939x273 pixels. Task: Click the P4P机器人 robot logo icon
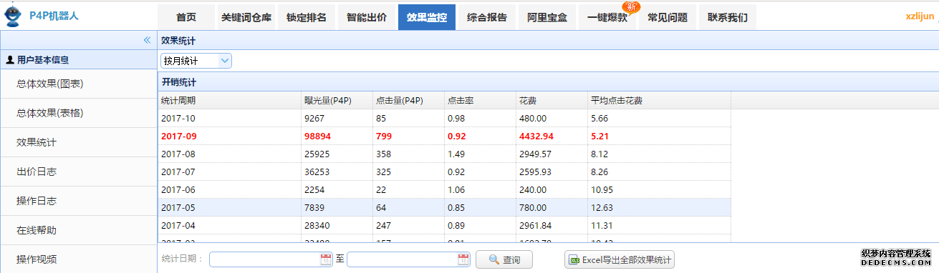click(13, 14)
